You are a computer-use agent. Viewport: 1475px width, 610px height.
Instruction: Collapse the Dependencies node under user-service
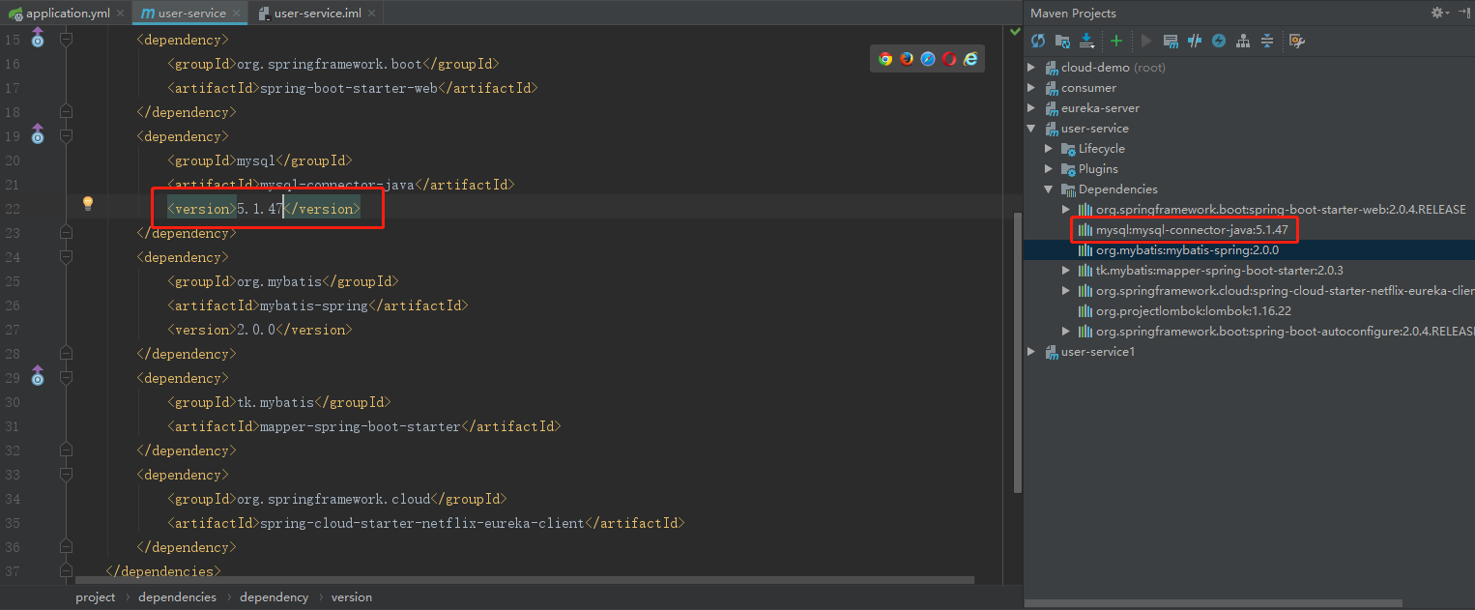(1048, 189)
